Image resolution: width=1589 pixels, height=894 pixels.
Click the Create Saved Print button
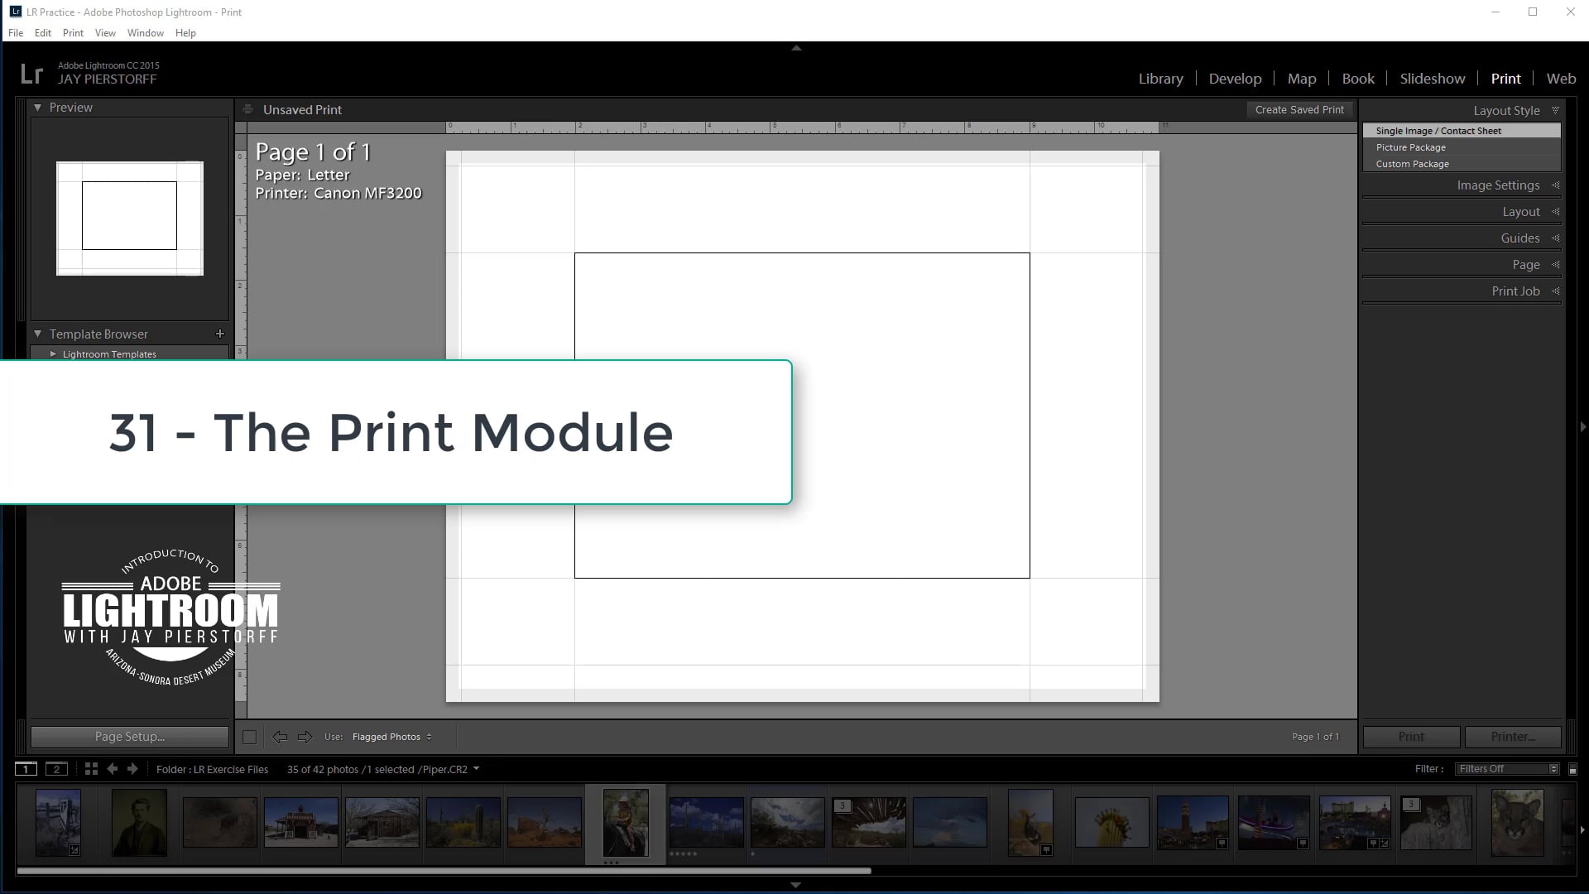pyautogui.click(x=1299, y=109)
